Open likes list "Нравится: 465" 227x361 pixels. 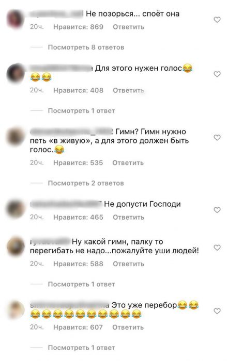[78, 217]
